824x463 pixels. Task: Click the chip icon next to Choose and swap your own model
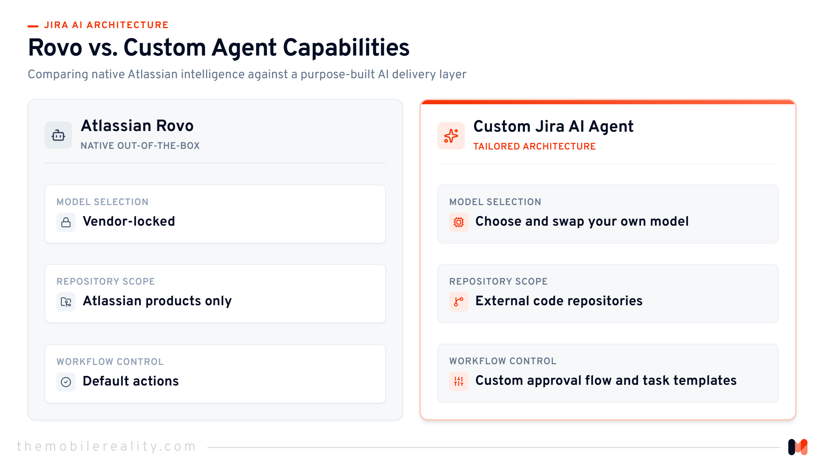click(459, 222)
